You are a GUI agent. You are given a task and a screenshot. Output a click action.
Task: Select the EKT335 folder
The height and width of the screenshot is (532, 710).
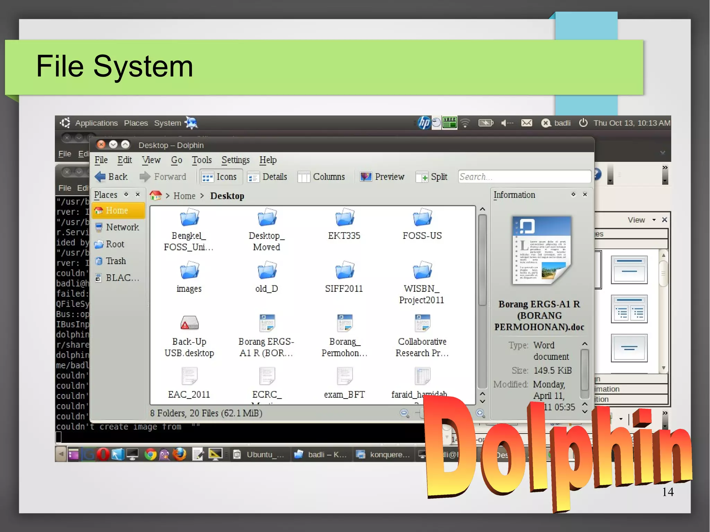344,224
